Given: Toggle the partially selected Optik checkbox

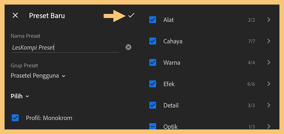Looking at the screenshot, I should coord(153,126).
